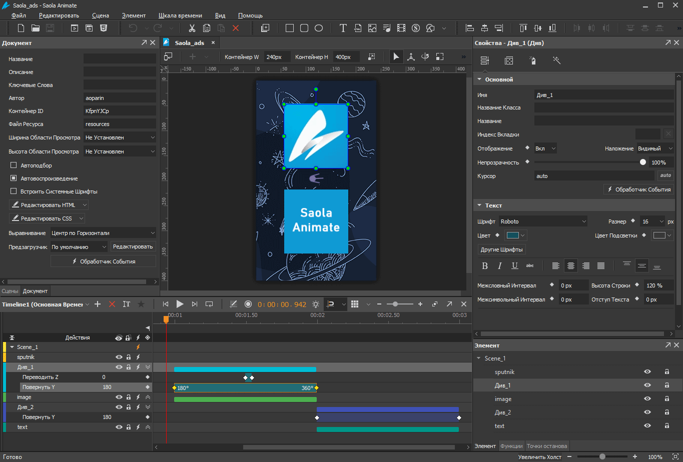Viewport: 683px width, 462px height.
Task: Switch to the Функции tab
Action: [511, 445]
